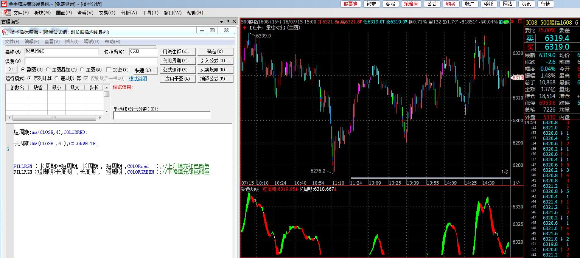The height and width of the screenshot is (258, 580).
Task: Enable the 加密(Y) checkbox
Action: click(109, 70)
